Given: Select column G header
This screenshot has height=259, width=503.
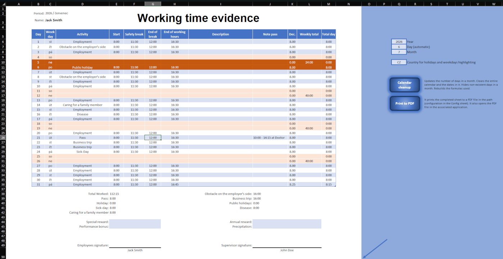Looking at the screenshot, I should 153,4.
